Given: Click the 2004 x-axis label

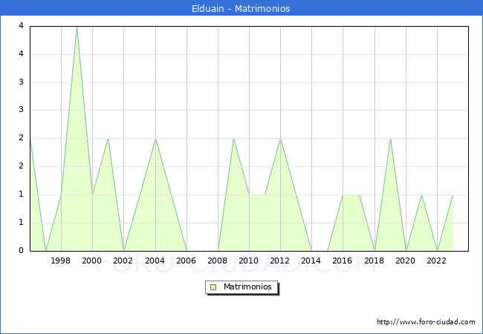Looking at the screenshot, I should pyautogui.click(x=155, y=261).
